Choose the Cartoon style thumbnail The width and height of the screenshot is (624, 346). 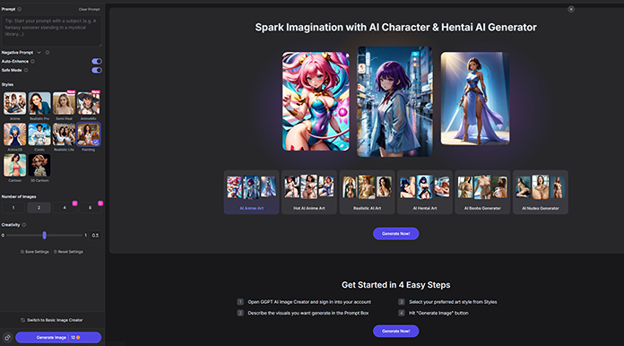point(14,166)
